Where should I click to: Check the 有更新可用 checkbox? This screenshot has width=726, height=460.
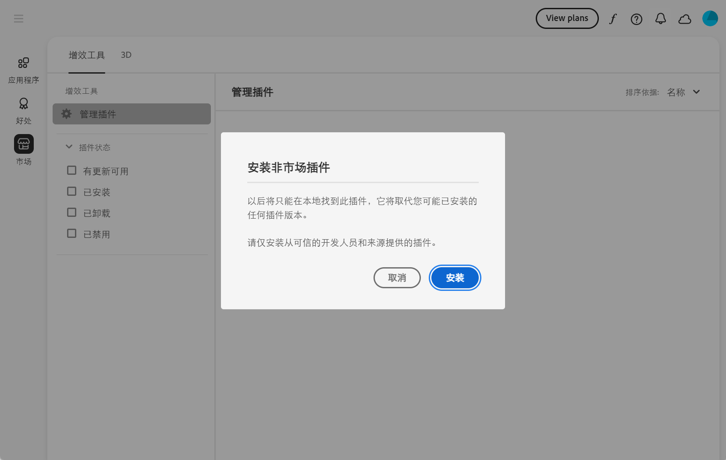point(71,170)
